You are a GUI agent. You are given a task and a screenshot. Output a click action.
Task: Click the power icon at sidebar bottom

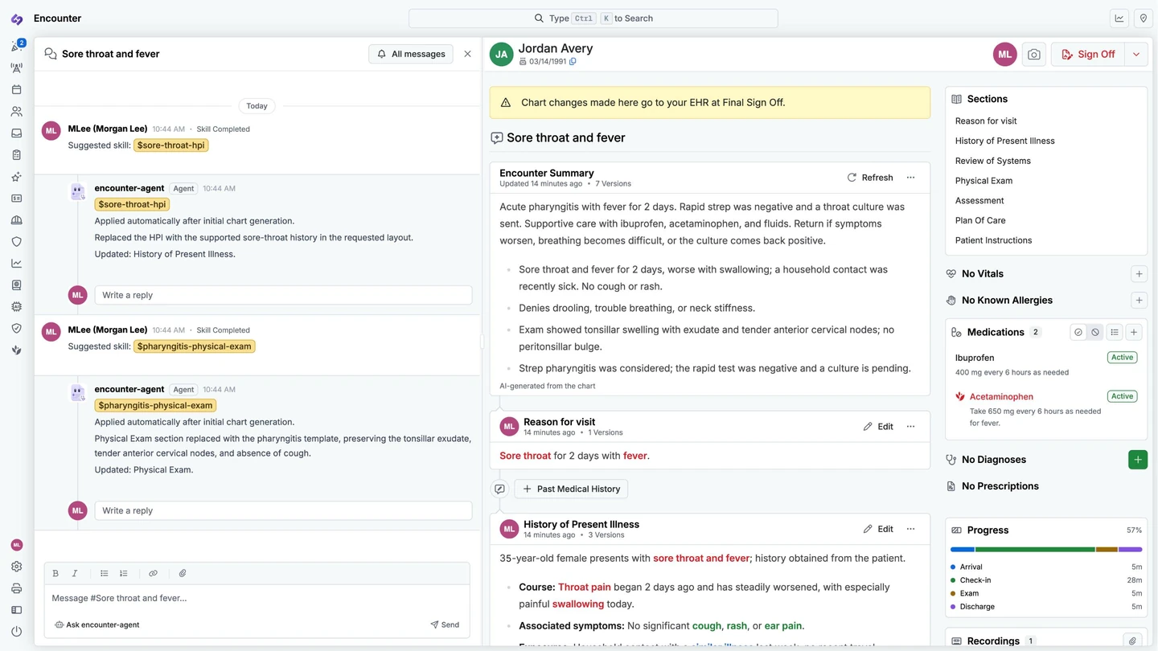pyautogui.click(x=16, y=632)
